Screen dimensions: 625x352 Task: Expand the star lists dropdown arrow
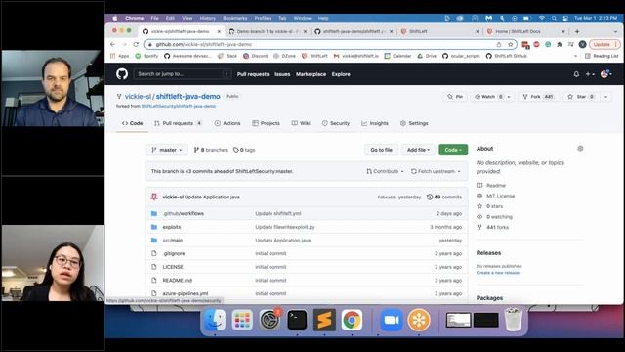(605, 97)
